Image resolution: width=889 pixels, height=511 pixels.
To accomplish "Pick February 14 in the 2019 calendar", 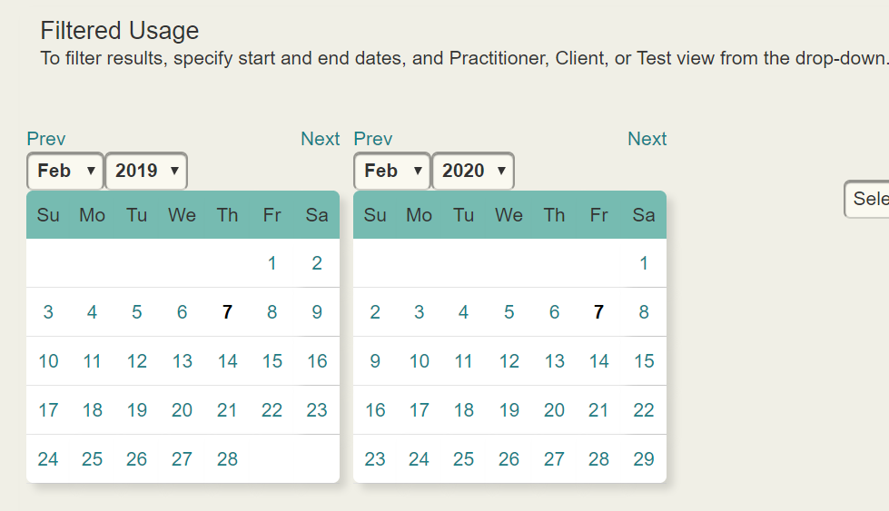I will pyautogui.click(x=227, y=361).
